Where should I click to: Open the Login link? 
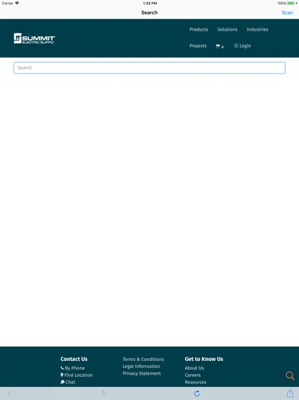[242, 46]
